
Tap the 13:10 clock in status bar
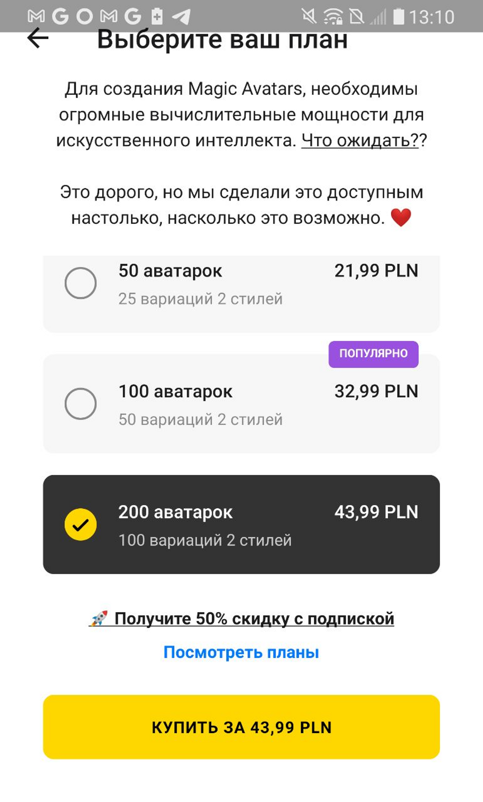click(432, 17)
